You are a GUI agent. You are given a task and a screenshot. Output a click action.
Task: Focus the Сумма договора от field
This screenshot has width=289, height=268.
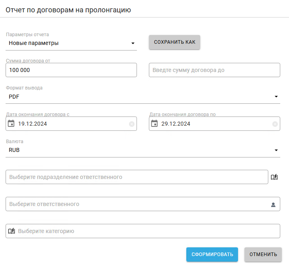click(72, 70)
